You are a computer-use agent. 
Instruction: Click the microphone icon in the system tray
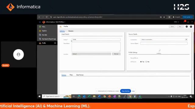pyautogui.click(x=171, y=96)
